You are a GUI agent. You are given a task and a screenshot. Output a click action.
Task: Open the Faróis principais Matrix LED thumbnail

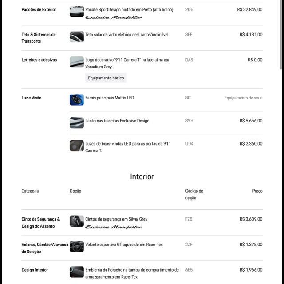tap(77, 100)
